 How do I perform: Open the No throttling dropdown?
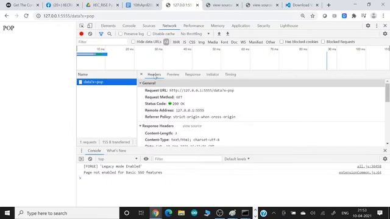[195, 34]
